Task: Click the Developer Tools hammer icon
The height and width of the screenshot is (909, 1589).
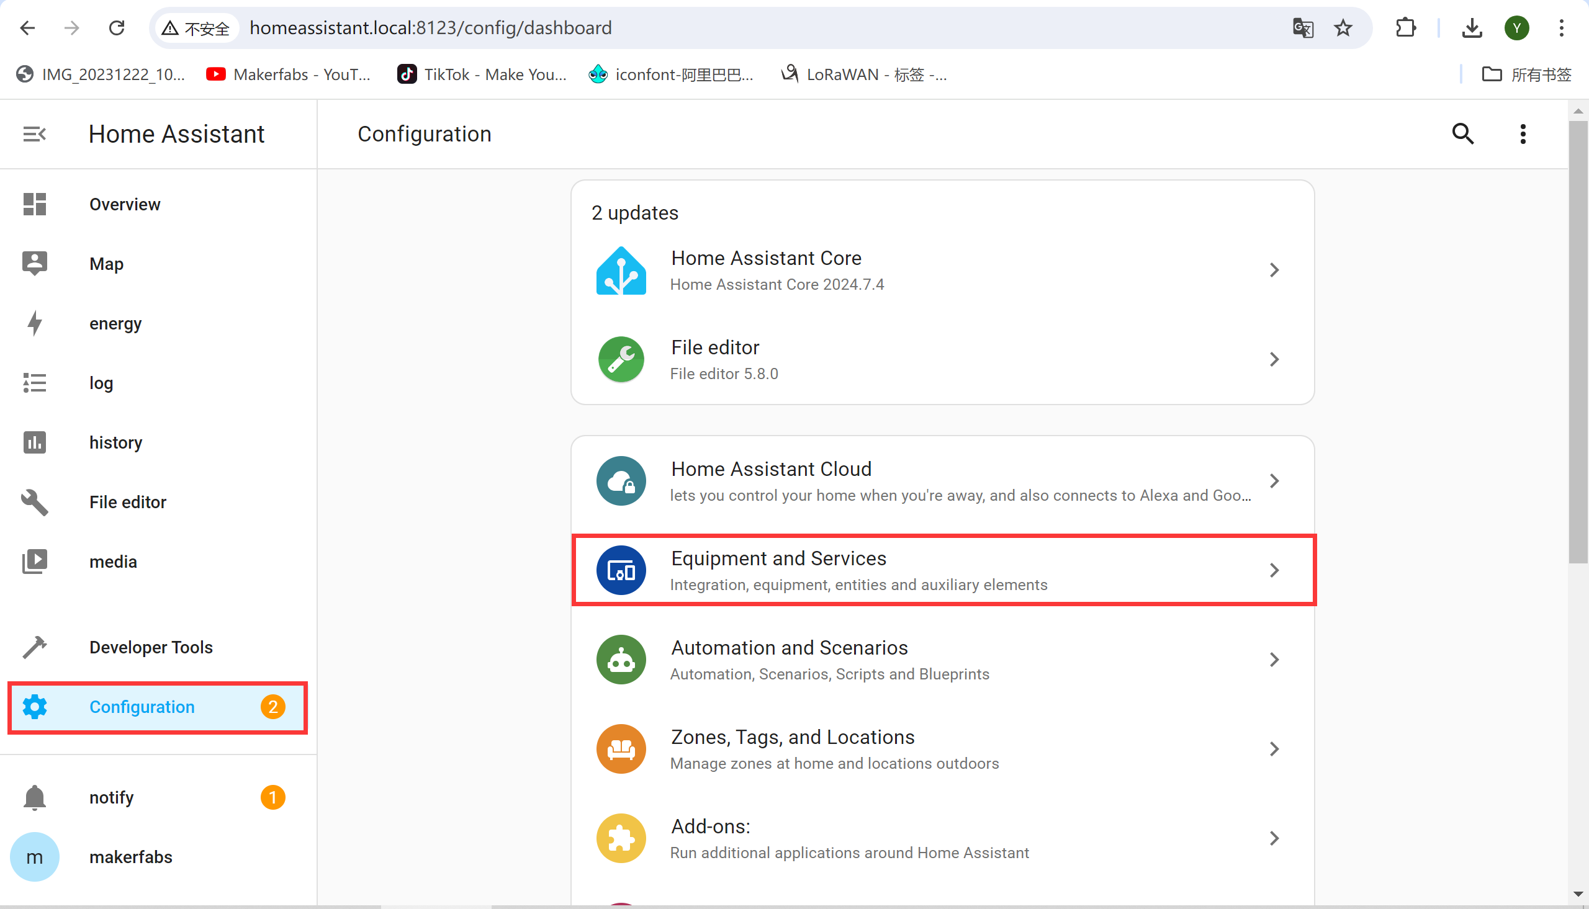Action: (x=34, y=647)
